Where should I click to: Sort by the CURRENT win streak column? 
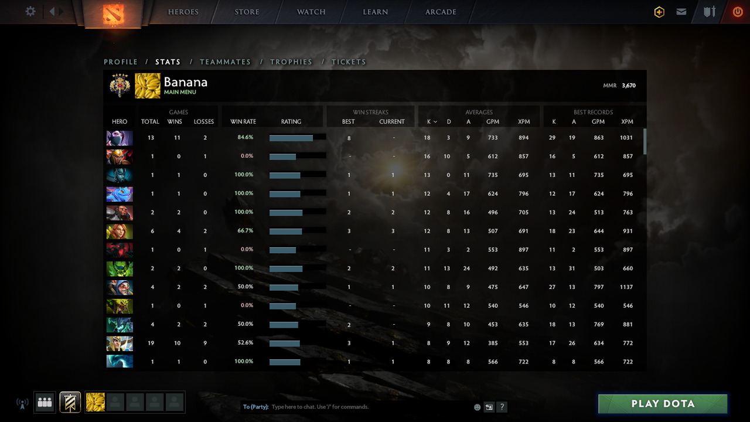click(392, 122)
